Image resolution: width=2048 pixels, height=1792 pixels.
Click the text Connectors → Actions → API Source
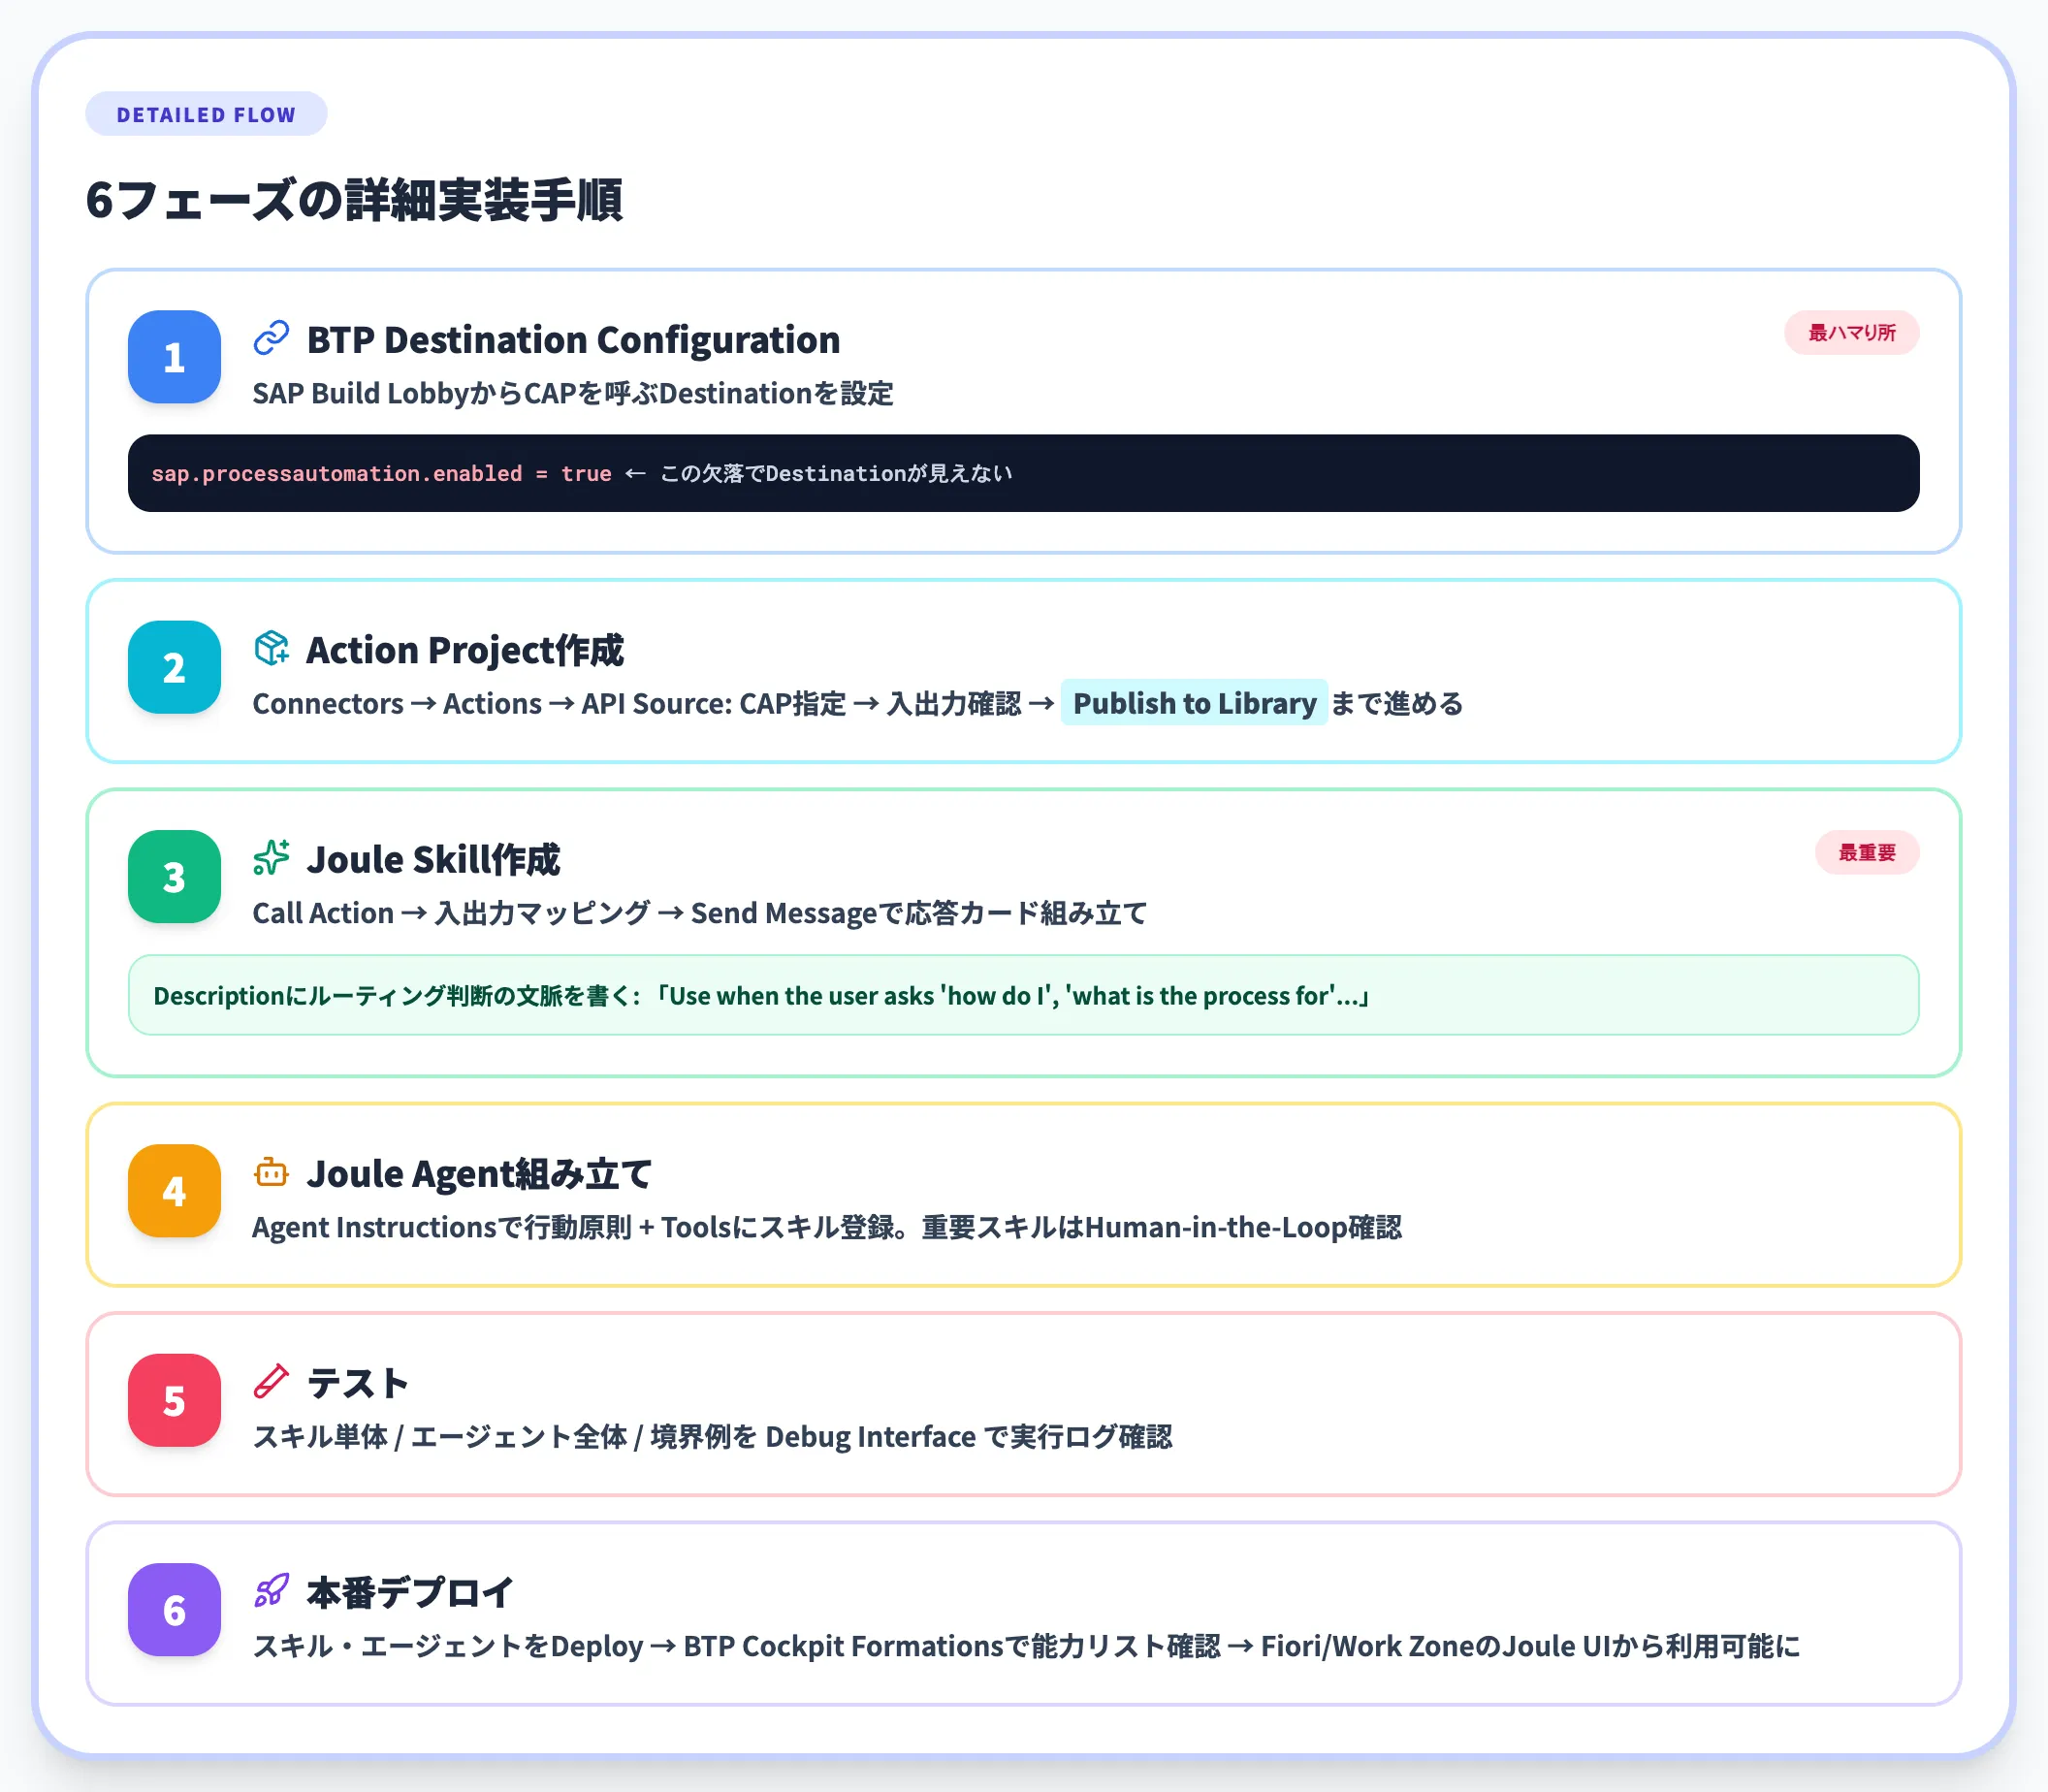click(x=493, y=703)
